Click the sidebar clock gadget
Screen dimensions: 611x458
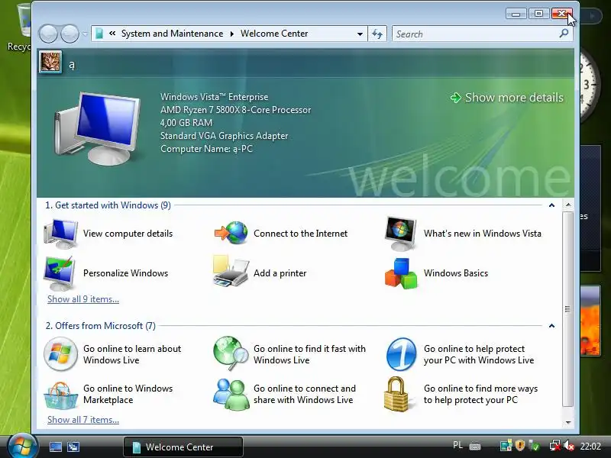[x=589, y=85]
